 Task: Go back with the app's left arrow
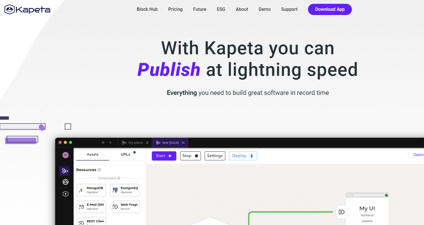pos(103,143)
